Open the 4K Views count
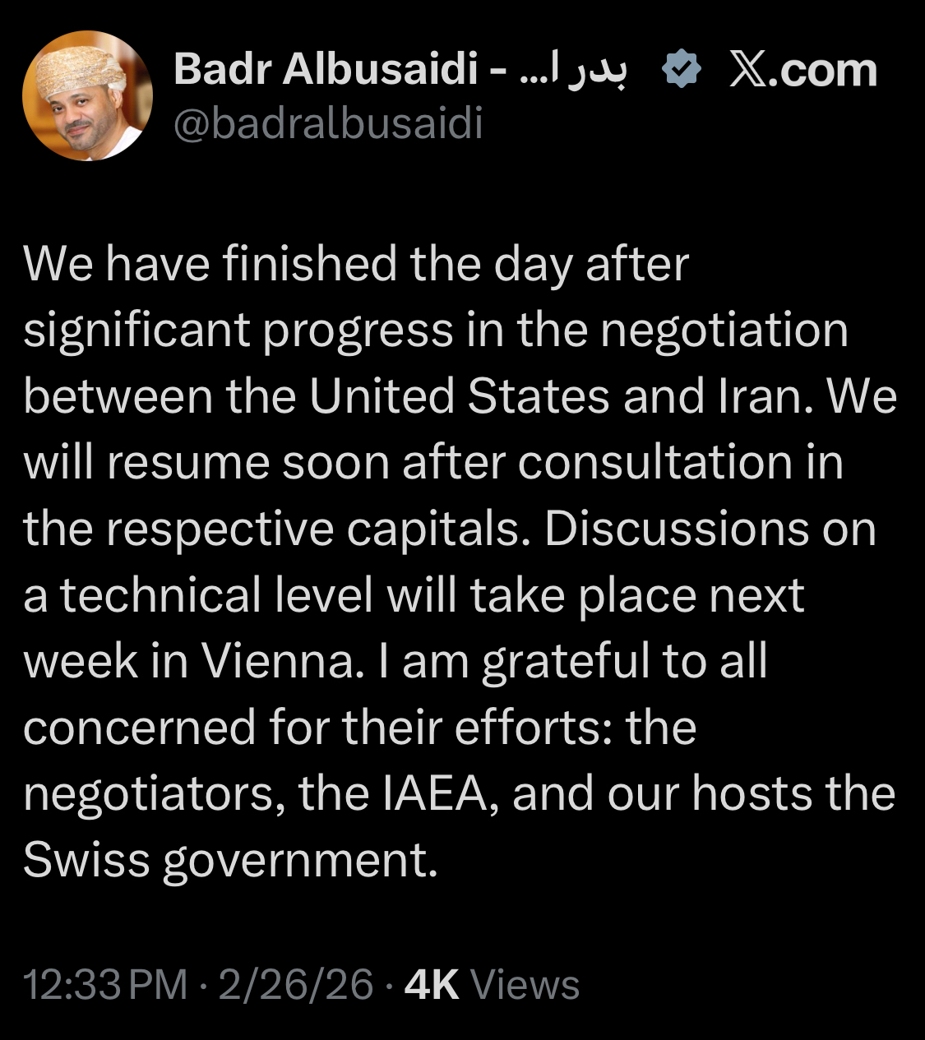Image resolution: width=925 pixels, height=1040 pixels. tap(492, 985)
